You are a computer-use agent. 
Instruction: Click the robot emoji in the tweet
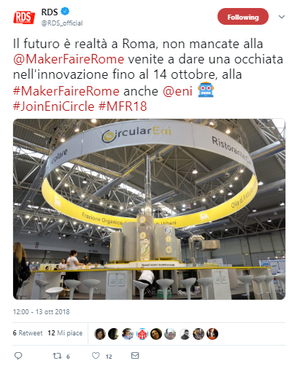point(206,90)
